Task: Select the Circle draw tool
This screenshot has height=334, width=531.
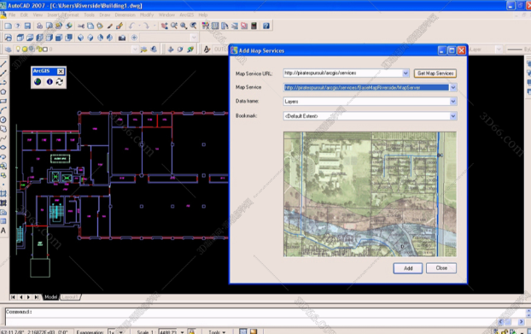Action: (3, 120)
